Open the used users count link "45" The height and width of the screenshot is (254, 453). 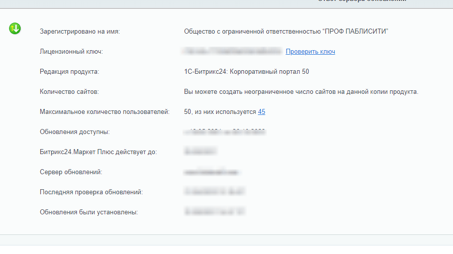pos(261,112)
